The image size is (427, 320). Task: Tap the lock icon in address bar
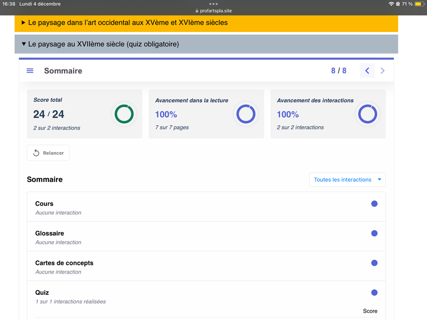197,11
